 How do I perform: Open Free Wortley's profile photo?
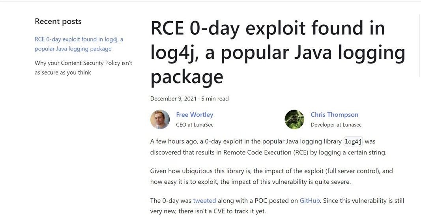[160, 119]
